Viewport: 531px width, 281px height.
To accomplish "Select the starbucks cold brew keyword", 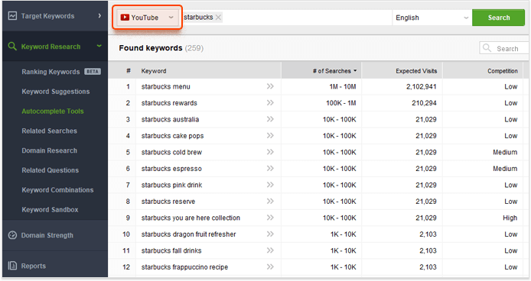I will pos(171,152).
